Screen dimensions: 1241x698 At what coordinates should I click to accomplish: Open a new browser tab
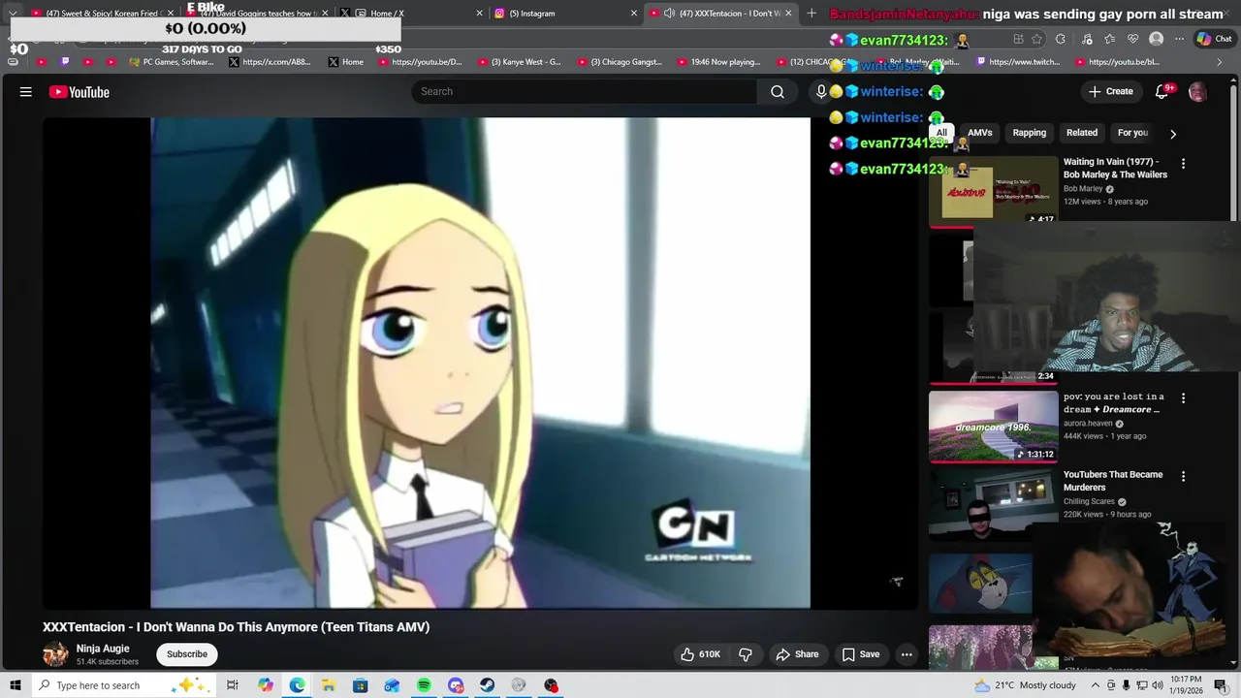pyautogui.click(x=811, y=14)
